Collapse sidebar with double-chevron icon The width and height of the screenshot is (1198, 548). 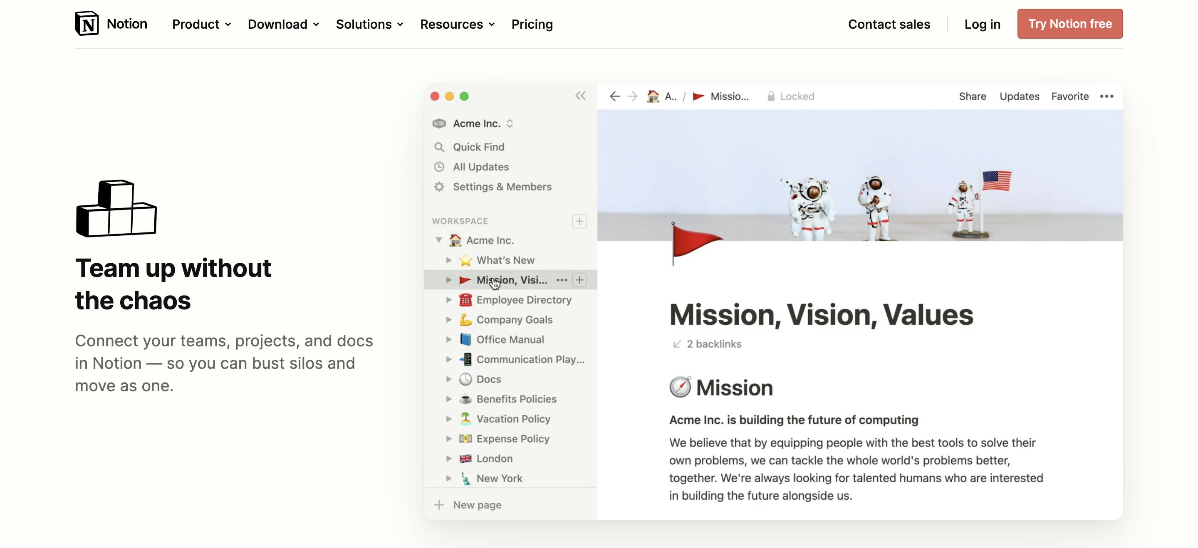click(580, 96)
